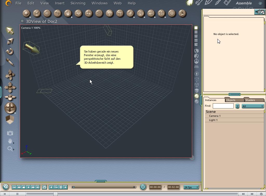
Task: Switch to the Shaders tab
Action: [x=250, y=100]
